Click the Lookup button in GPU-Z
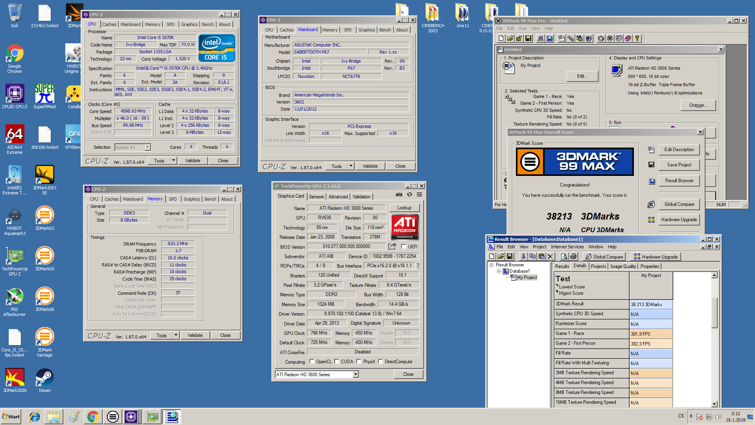Screen dimensions: 755x425 point(404,208)
